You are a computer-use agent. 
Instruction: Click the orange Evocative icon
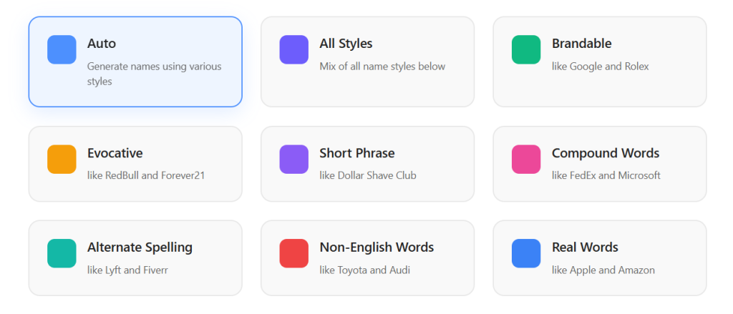(62, 160)
